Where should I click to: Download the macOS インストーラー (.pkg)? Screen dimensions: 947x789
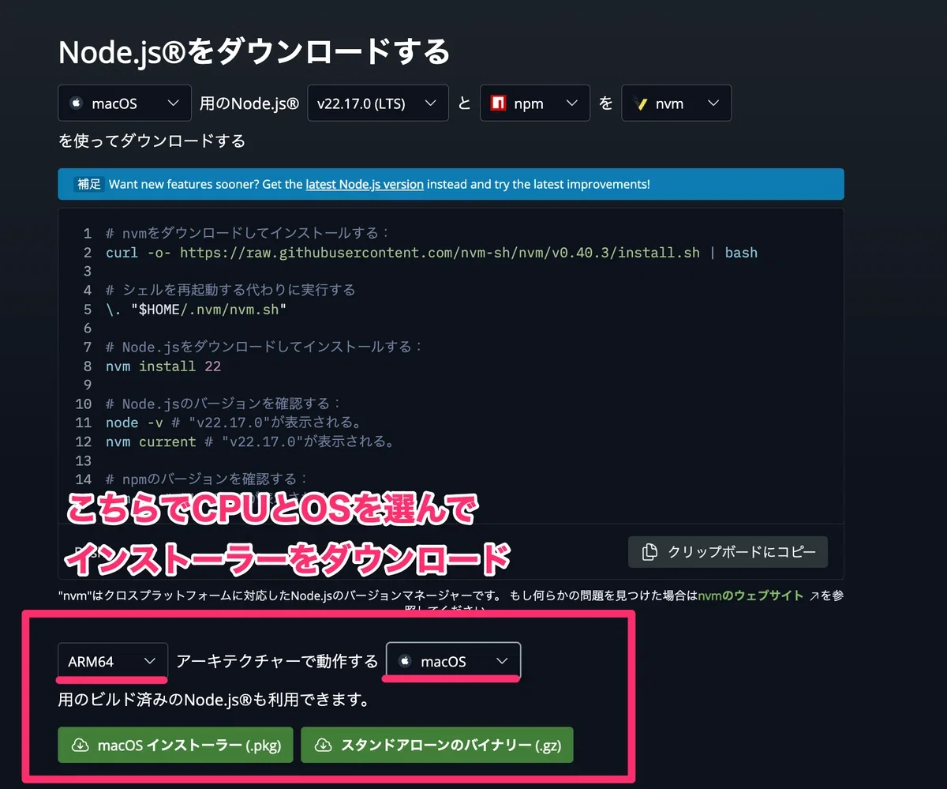point(175,745)
